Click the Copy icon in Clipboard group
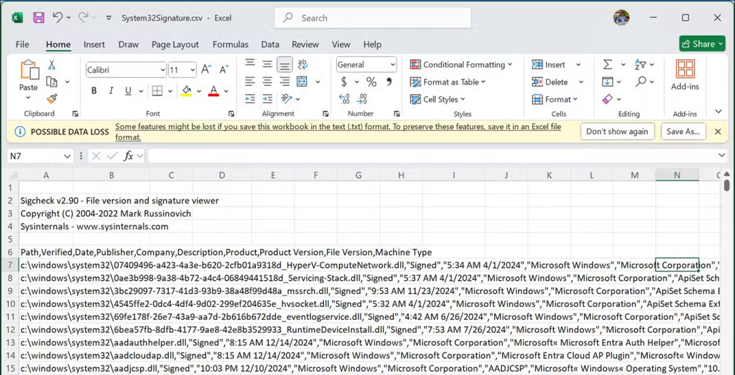The image size is (735, 375). click(x=52, y=82)
